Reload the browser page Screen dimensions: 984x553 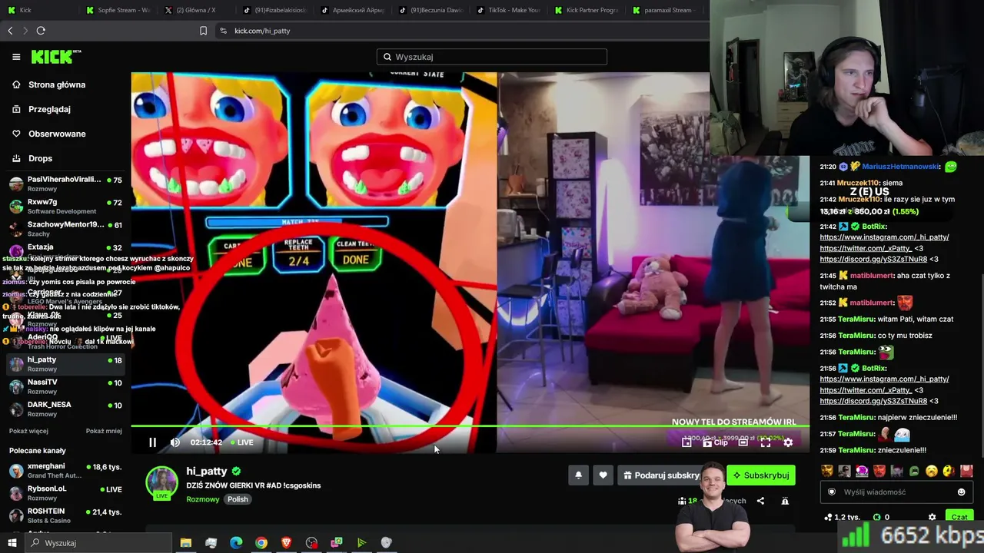click(41, 31)
